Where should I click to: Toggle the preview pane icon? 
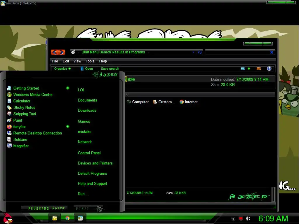[x=259, y=69]
